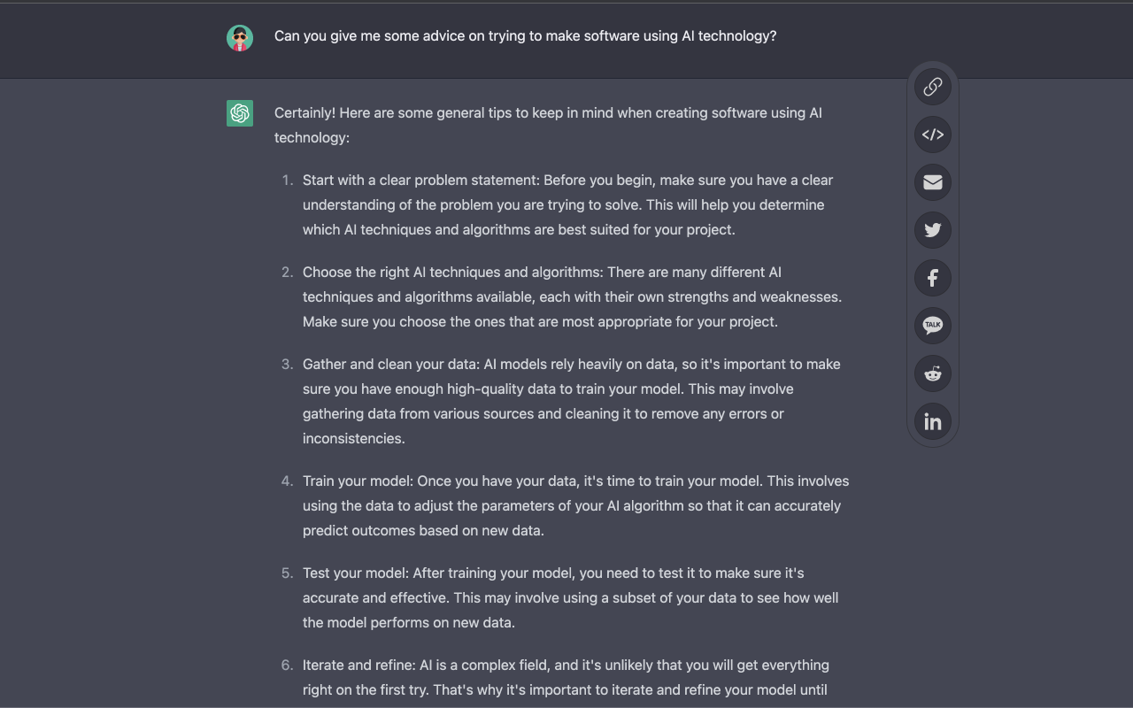Click the list number '5.' marker
The width and height of the screenshot is (1133, 708).
tap(287, 573)
